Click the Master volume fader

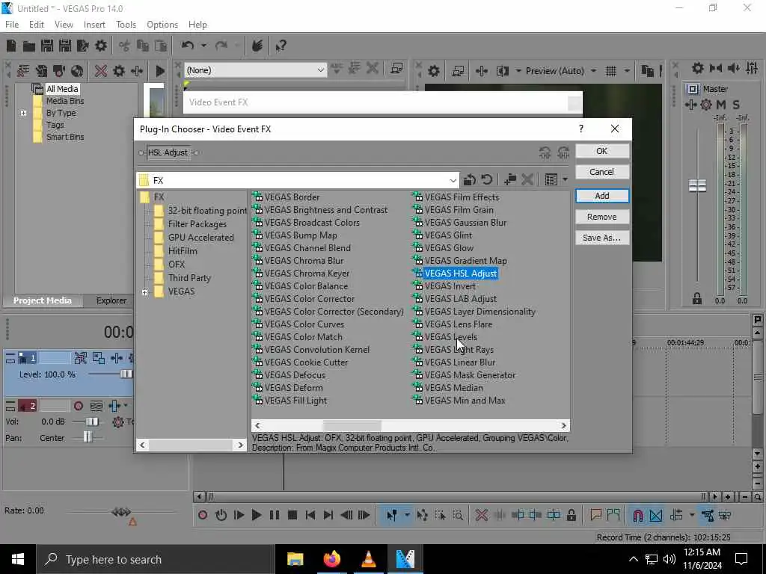point(697,185)
